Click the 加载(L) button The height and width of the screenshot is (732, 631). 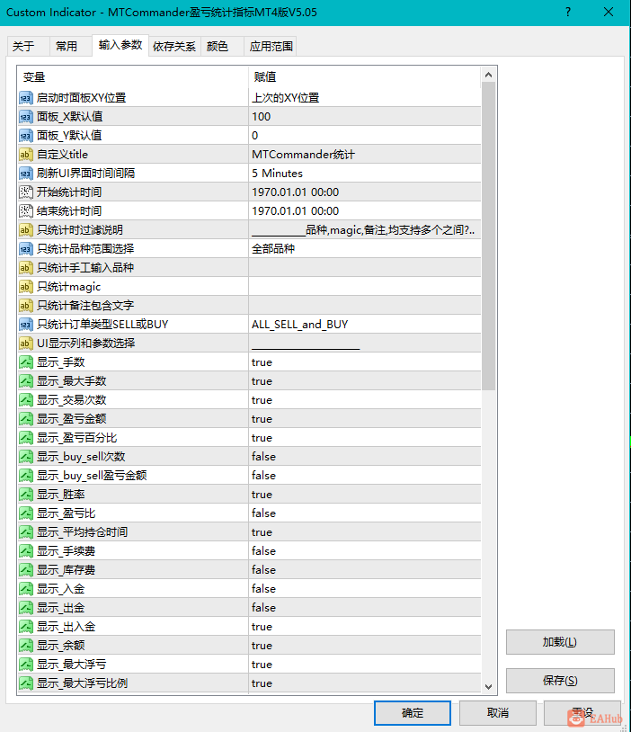point(560,642)
